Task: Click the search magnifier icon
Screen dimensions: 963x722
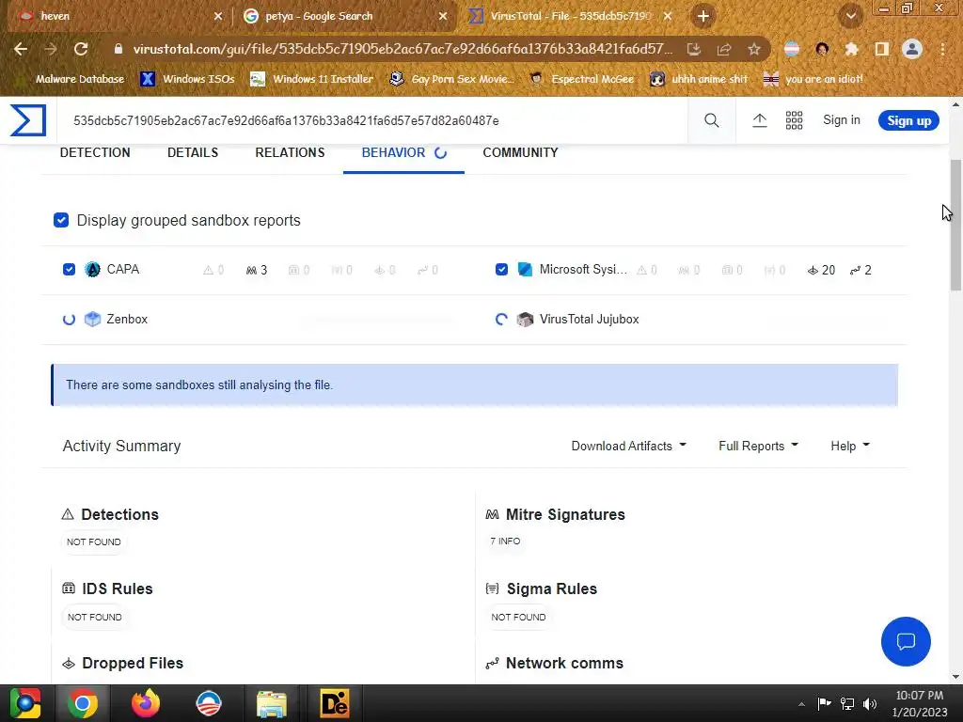Action: 711,120
